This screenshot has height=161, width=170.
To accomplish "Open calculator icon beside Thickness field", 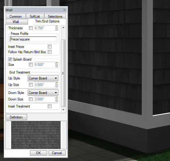I will click(x=57, y=28).
